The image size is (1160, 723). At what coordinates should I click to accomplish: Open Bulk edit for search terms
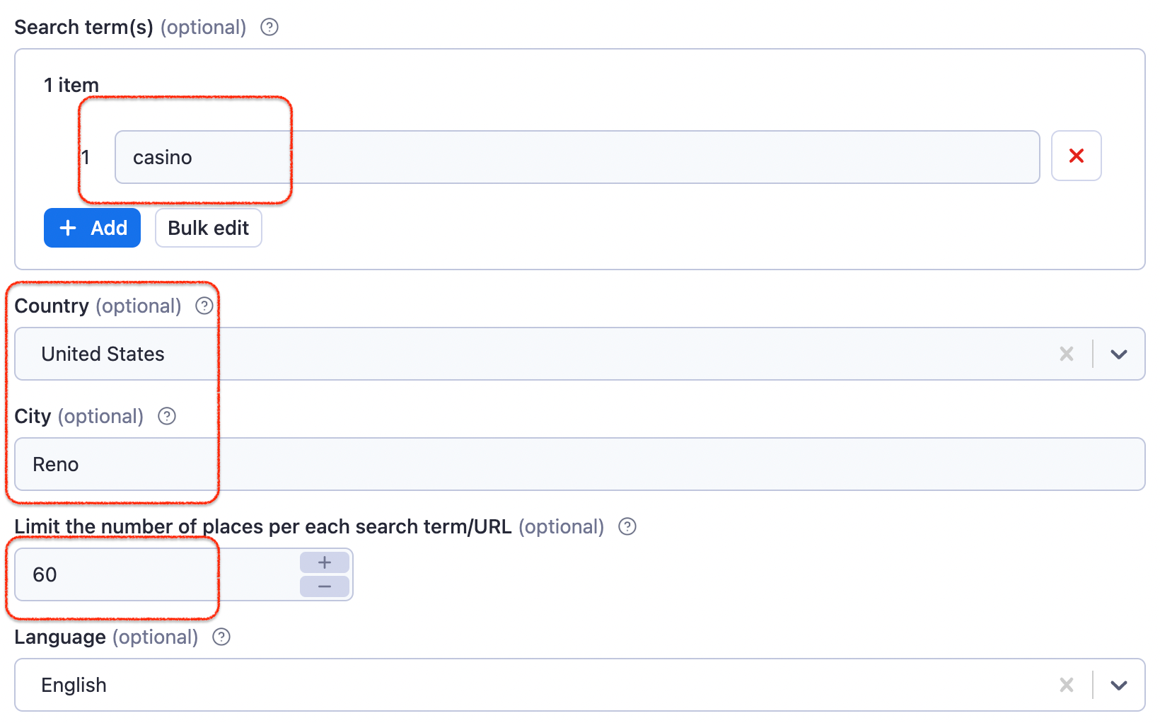click(x=208, y=228)
